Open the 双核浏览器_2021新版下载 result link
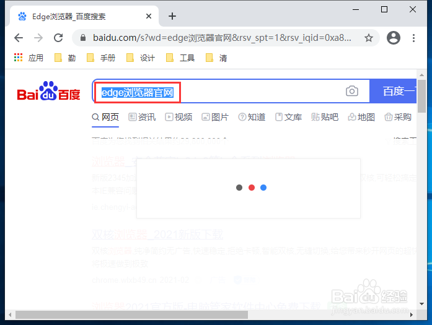This screenshot has height=325, width=432. pyautogui.click(x=157, y=235)
